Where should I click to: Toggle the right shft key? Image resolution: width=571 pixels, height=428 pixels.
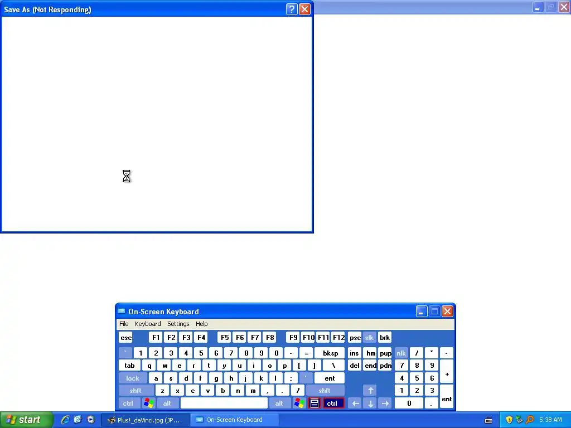(325, 391)
